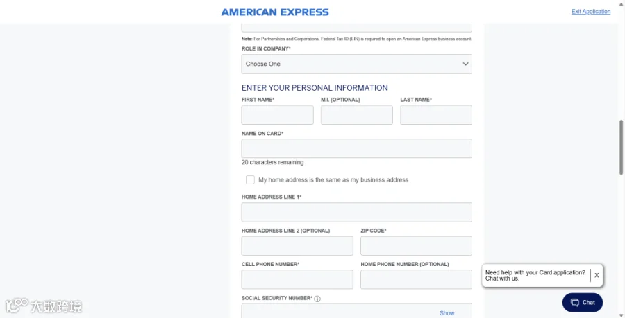Click the American Express logo
The image size is (625, 318).
(275, 12)
